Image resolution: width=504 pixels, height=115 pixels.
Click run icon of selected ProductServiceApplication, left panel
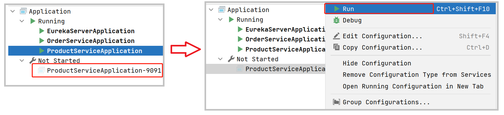tap(42, 51)
